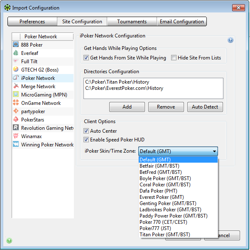Click the Full Tilt icon
This screenshot has width=250, height=250.
click(x=16, y=61)
